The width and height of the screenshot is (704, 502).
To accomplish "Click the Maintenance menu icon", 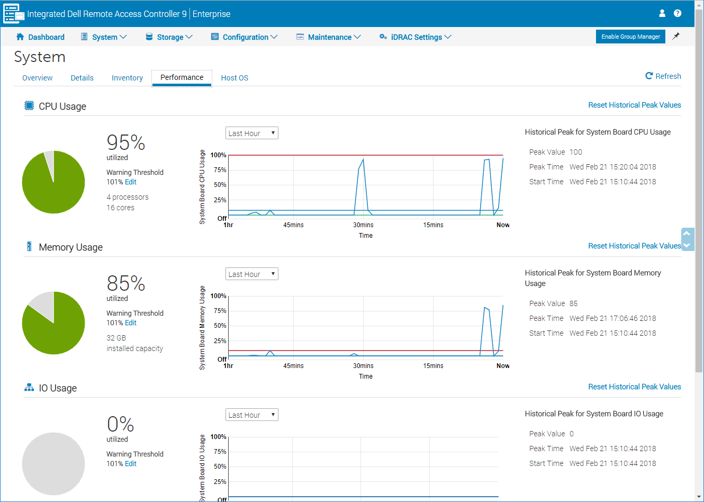I will [300, 37].
